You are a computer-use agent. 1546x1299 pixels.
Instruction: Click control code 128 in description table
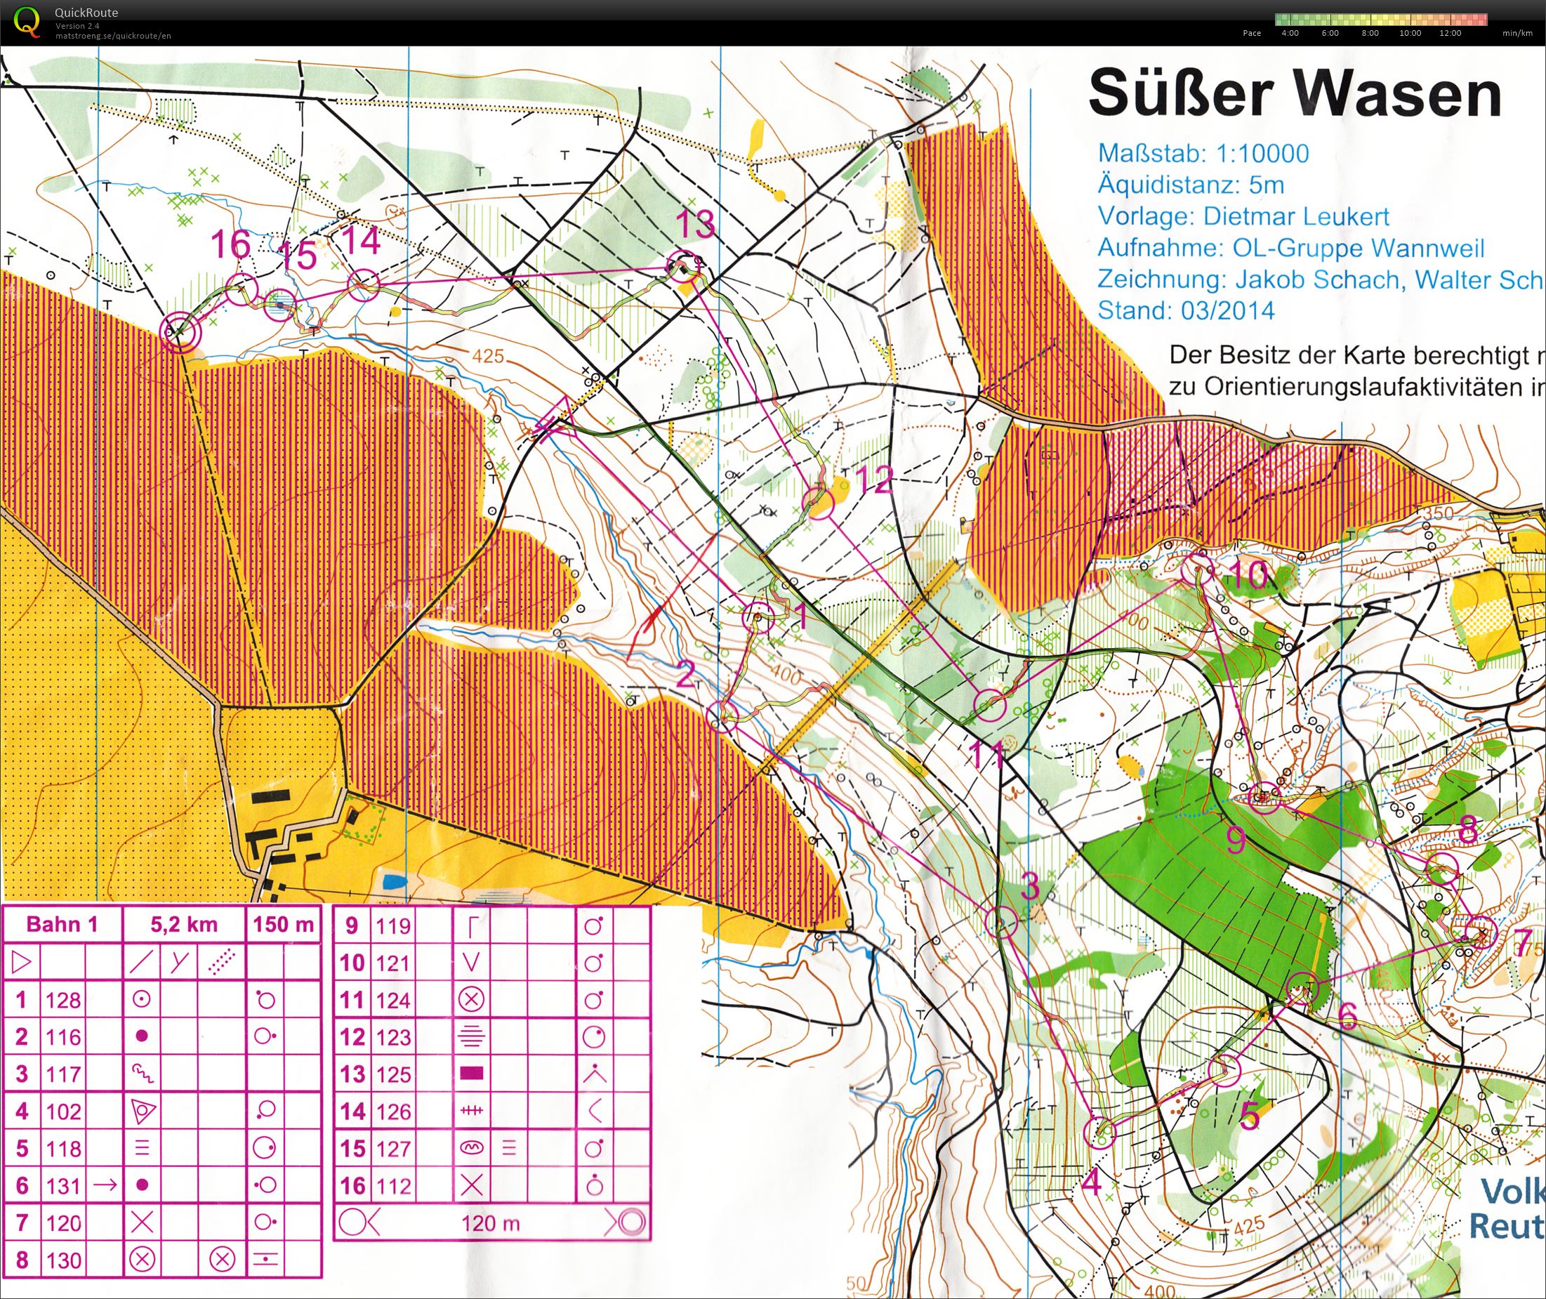click(x=63, y=1000)
